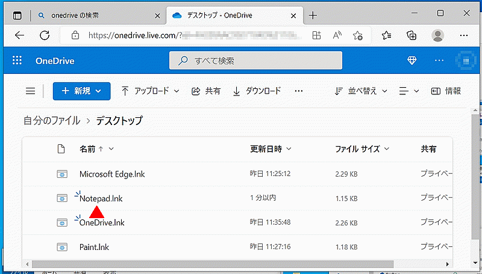The image size is (482, 274).
Task: Toggle the hamburger navigation menu
Action: click(31, 91)
